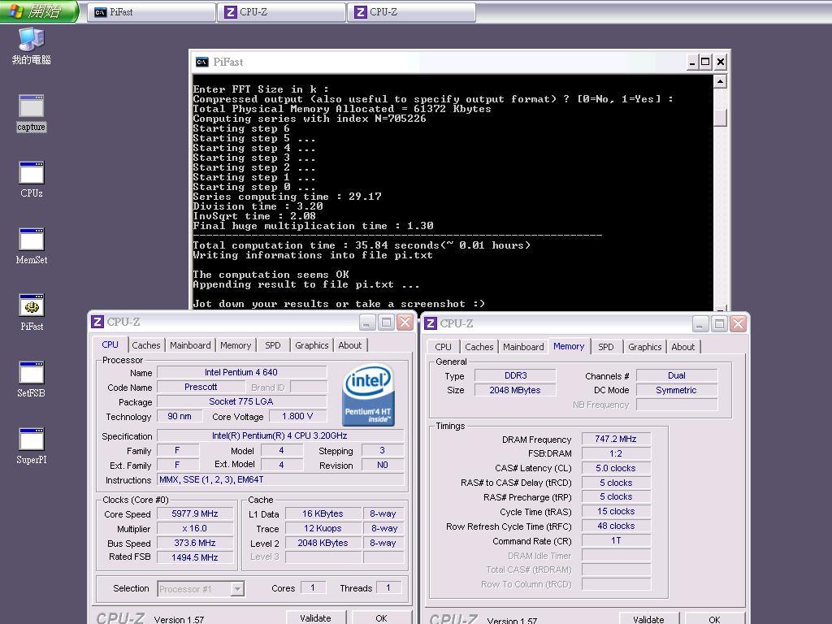
Task: Open Graphics tab in left CPU-Z
Action: tap(312, 345)
